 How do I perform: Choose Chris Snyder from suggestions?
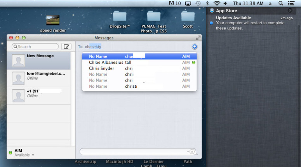(139, 68)
